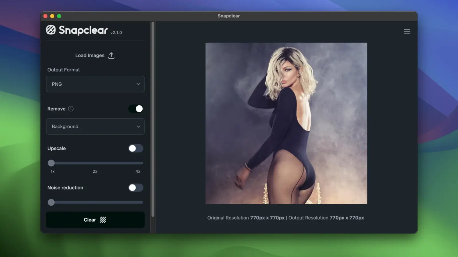Click the upload arrow icon beside Load Images
Viewport: 458px width, 257px height.
pyautogui.click(x=111, y=55)
